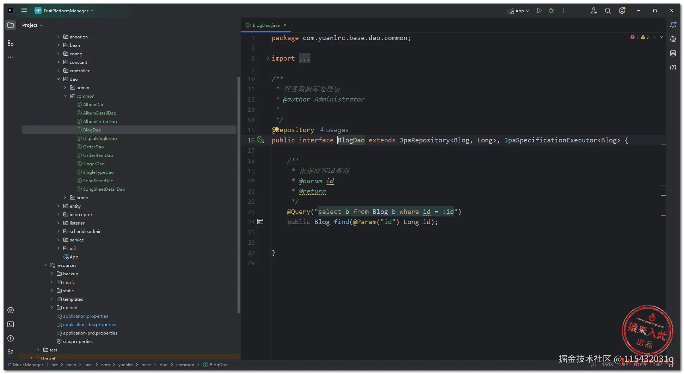This screenshot has width=684, height=374.
Task: Start debugging the App configuration
Action: [x=551, y=11]
